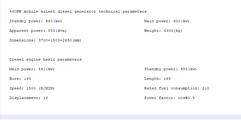241x120 pixels.
Task: Select the Main power: 400(kw) line
Action: pyautogui.click(x=167, y=21)
